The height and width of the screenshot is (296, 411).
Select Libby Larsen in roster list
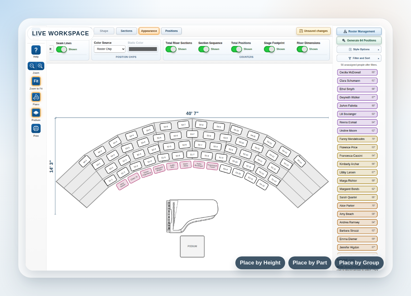[357, 172]
